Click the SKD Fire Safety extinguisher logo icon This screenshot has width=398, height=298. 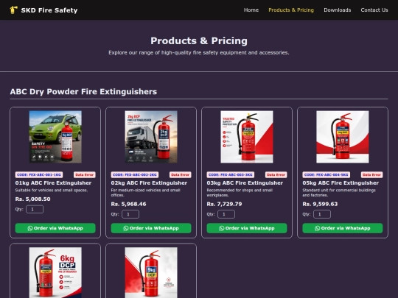coord(13,10)
